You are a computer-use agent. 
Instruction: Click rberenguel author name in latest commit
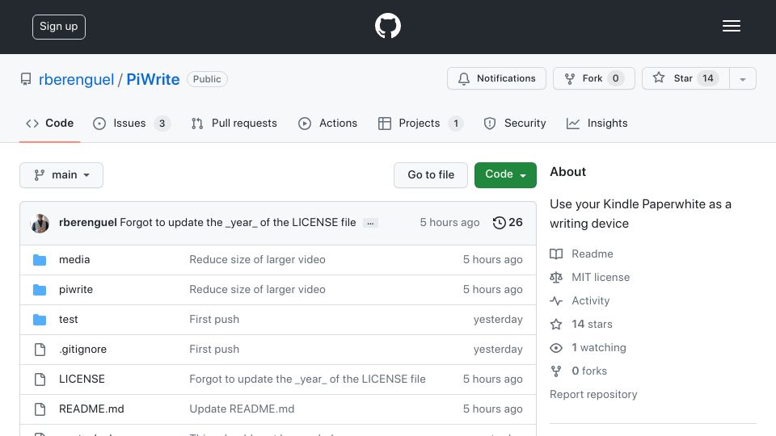click(x=87, y=223)
